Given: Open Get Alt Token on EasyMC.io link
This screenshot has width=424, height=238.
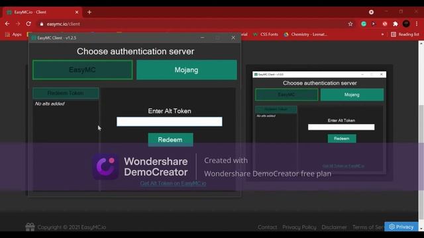Looking at the screenshot, I should 173,183.
